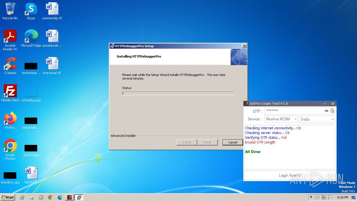This screenshot has width=357, height=201.
Task: Click the disabled Install button
Action: click(207, 142)
